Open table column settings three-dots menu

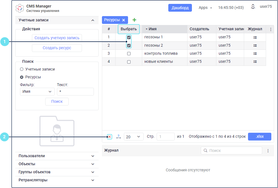click(271, 29)
